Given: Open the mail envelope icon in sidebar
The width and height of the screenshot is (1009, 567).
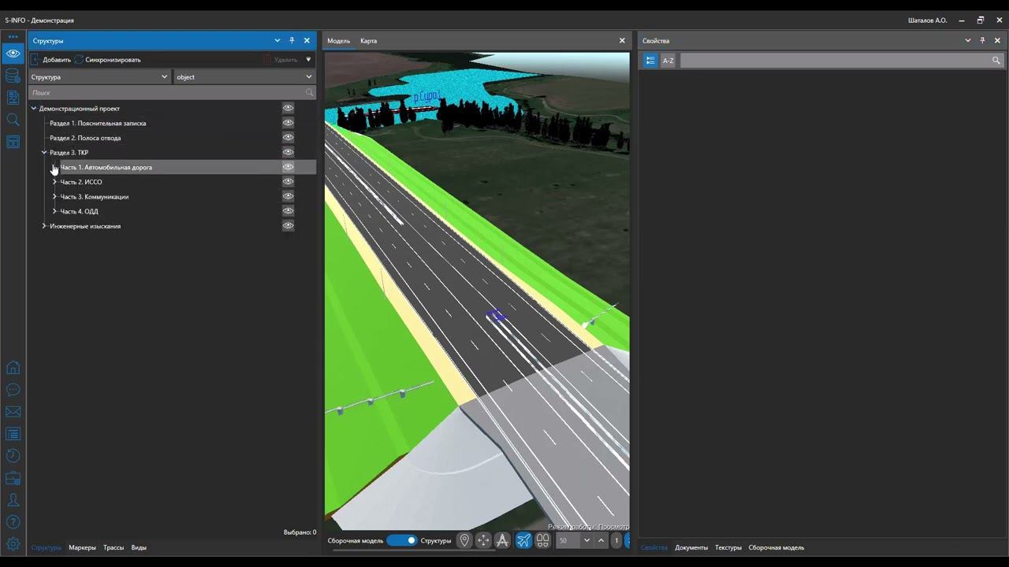Looking at the screenshot, I should tap(13, 412).
